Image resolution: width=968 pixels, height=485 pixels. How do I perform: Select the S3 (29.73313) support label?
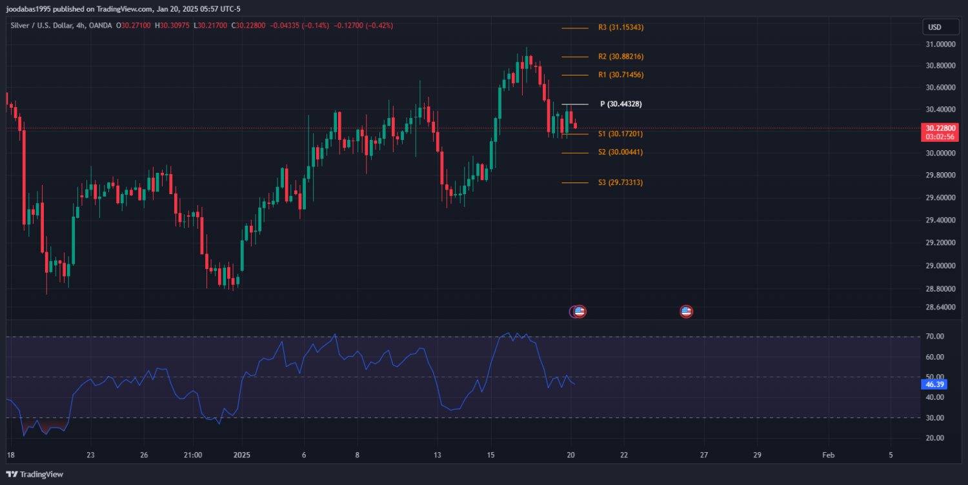tap(620, 183)
